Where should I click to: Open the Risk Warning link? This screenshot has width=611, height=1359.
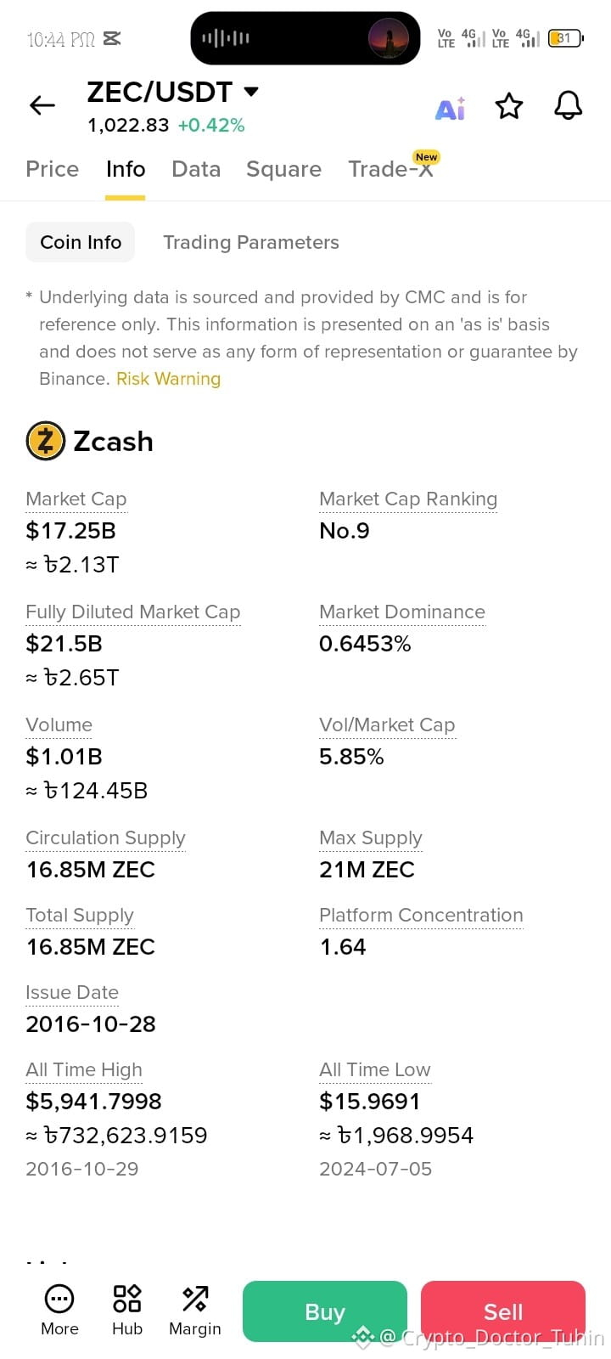168,379
